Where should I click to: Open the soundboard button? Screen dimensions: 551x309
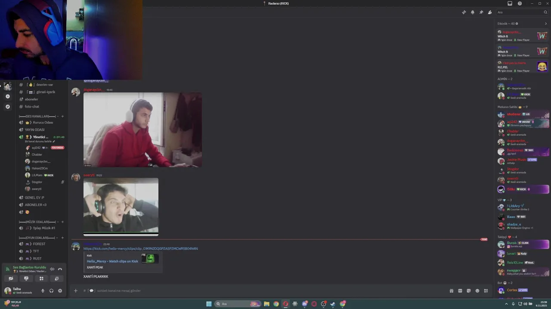click(56, 279)
